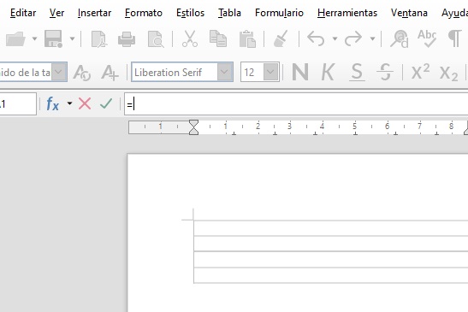Click the Export as PDF icon
This screenshot has height=312, width=468.
tap(98, 38)
